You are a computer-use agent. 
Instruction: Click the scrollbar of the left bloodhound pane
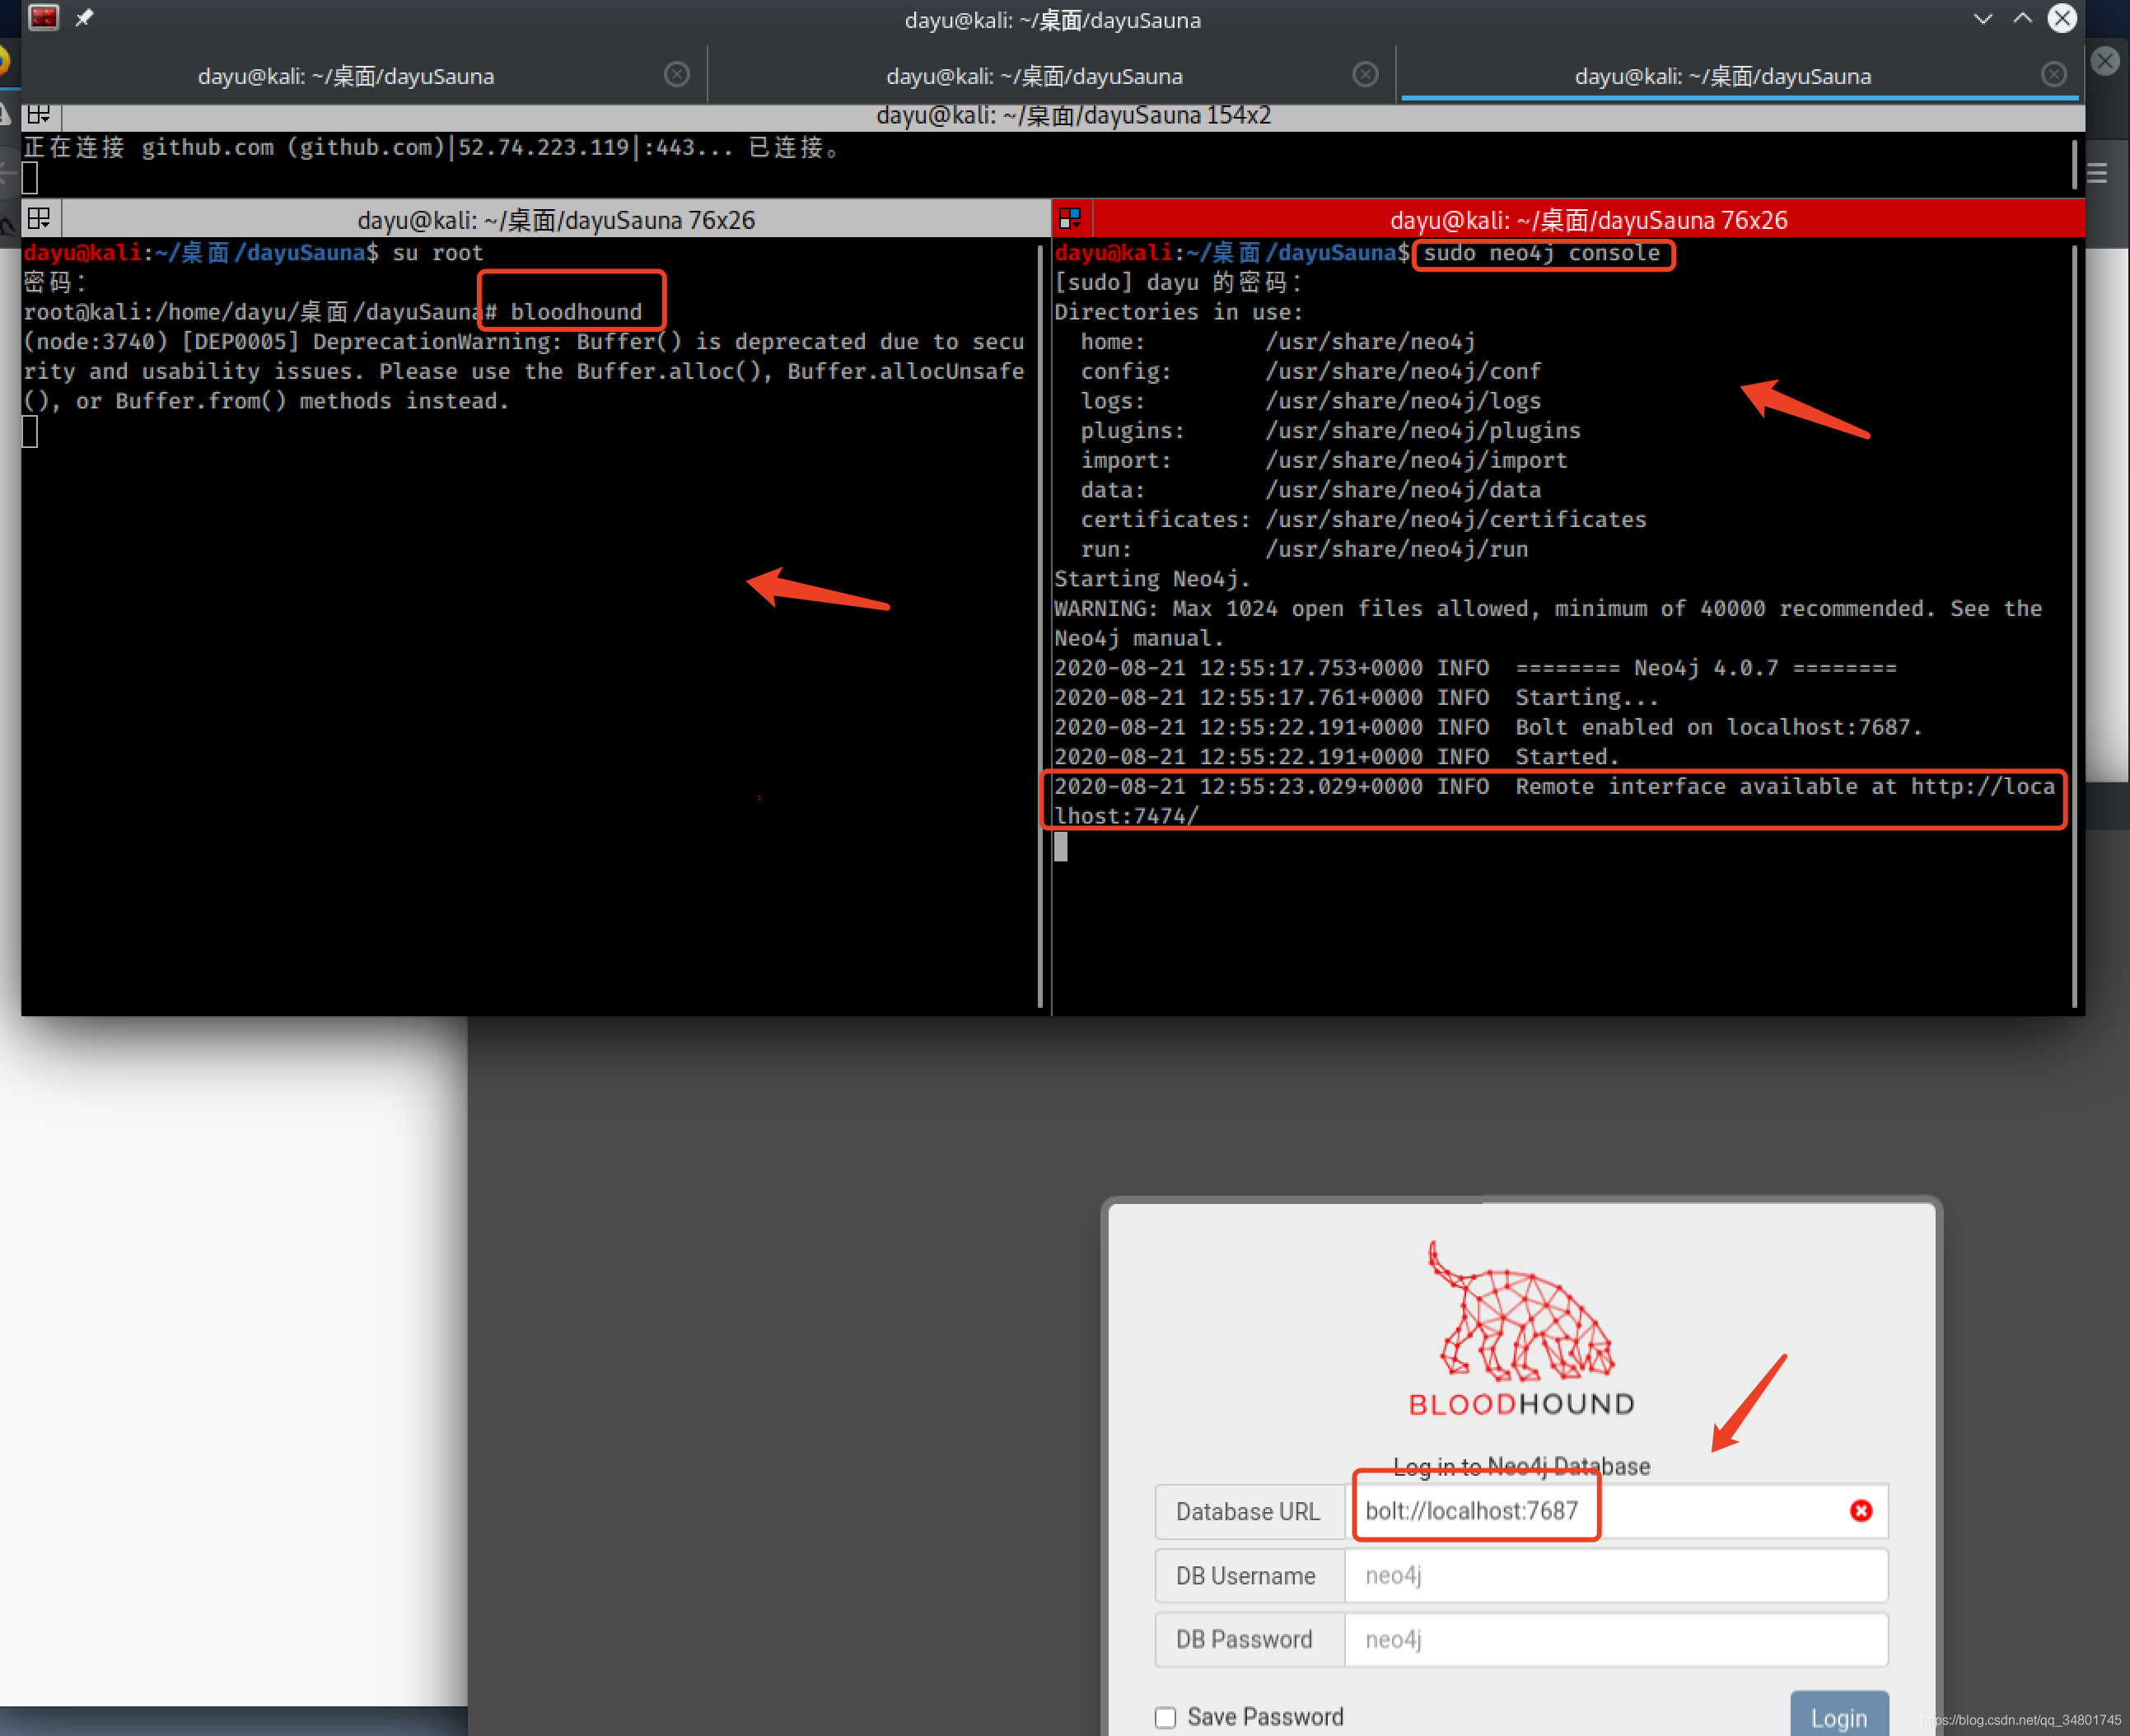click(1040, 625)
